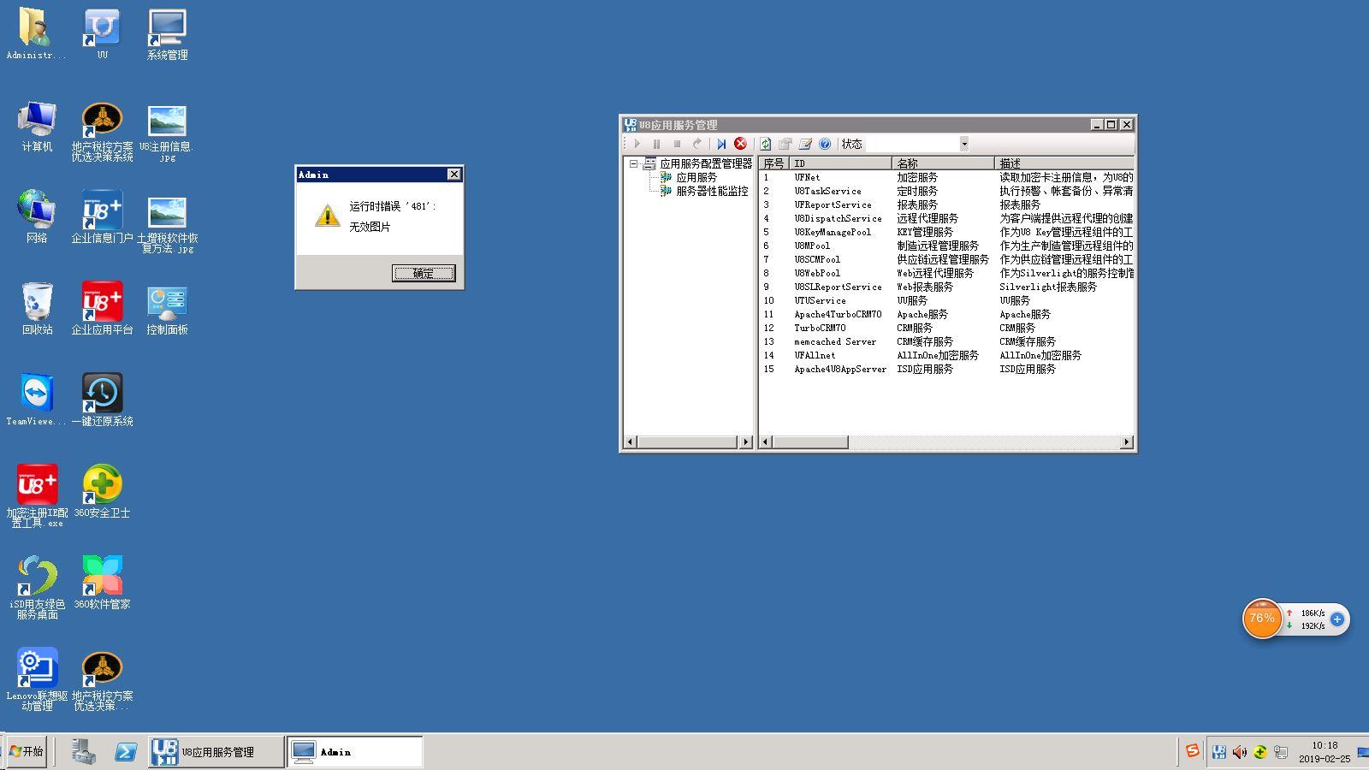Select the TurboCRM70 row

[x=947, y=328]
